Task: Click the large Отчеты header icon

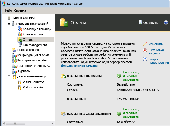Action: tap(64, 22)
